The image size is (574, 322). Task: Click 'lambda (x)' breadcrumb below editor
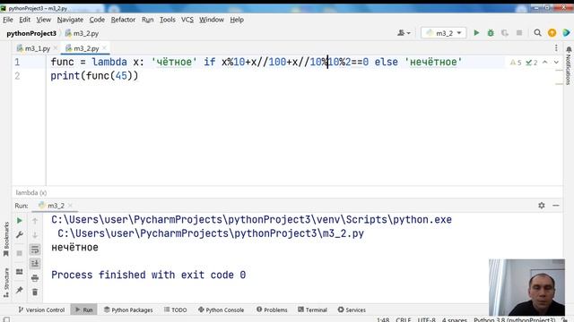click(31, 192)
